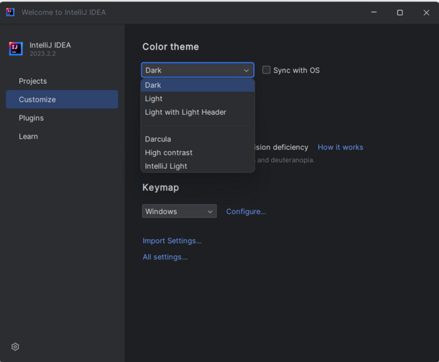
Task: Click the Configure... keymap link
Action: point(246,212)
